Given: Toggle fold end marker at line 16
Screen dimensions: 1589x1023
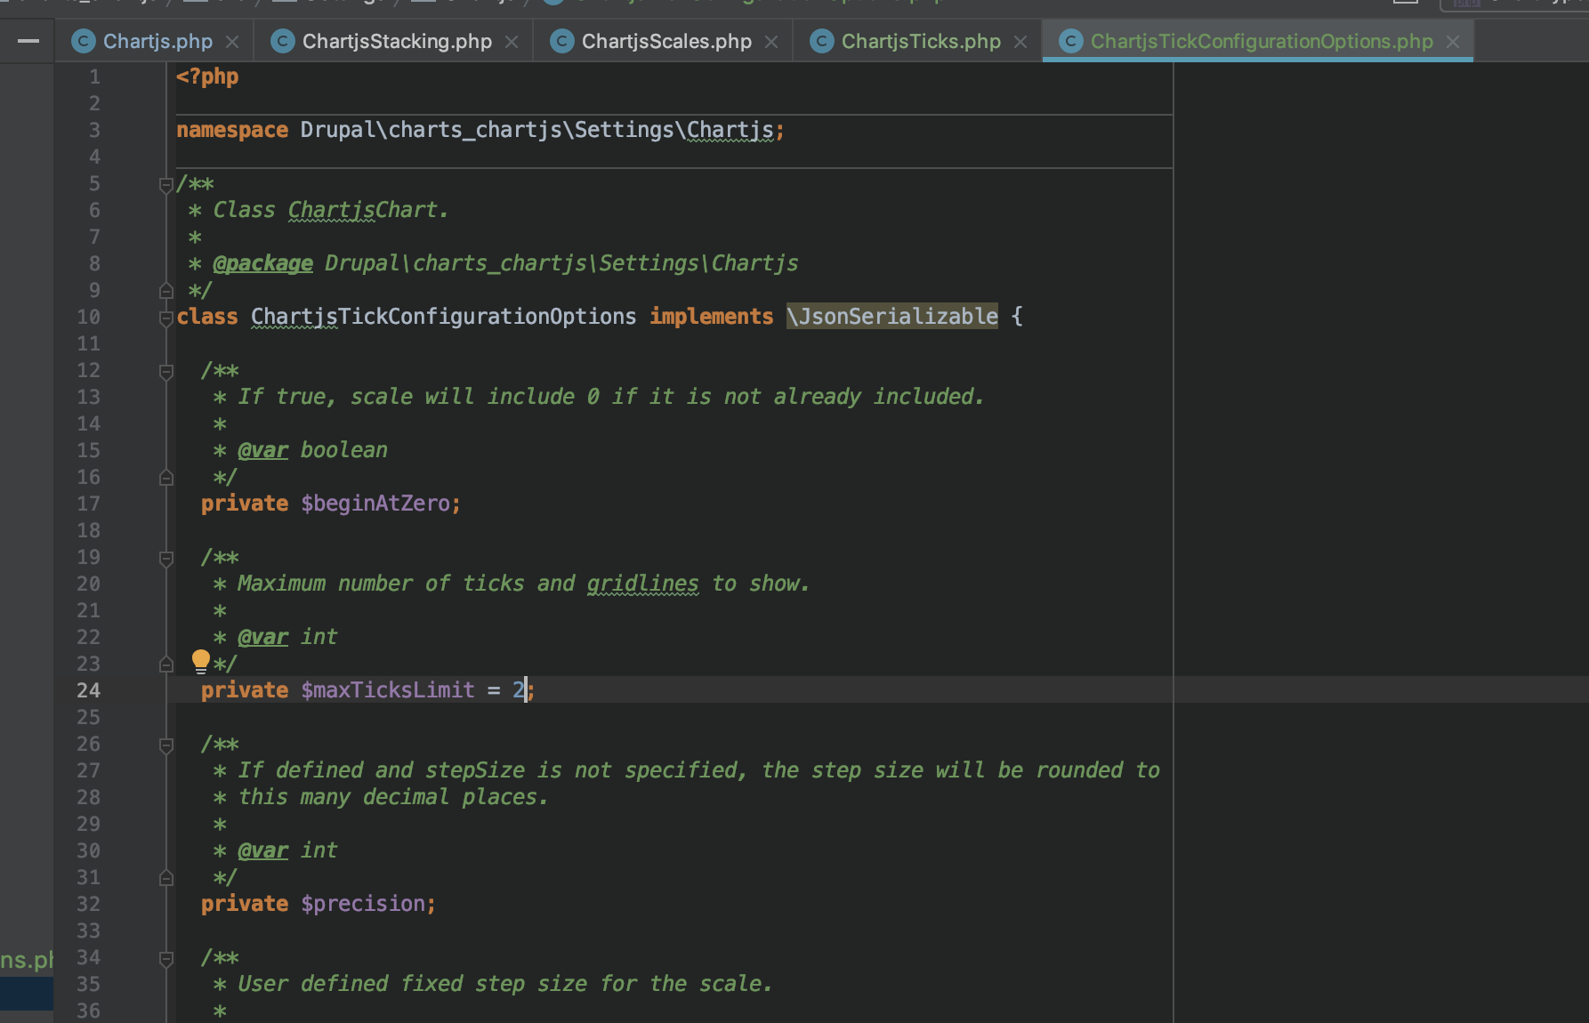Looking at the screenshot, I should coord(165,478).
